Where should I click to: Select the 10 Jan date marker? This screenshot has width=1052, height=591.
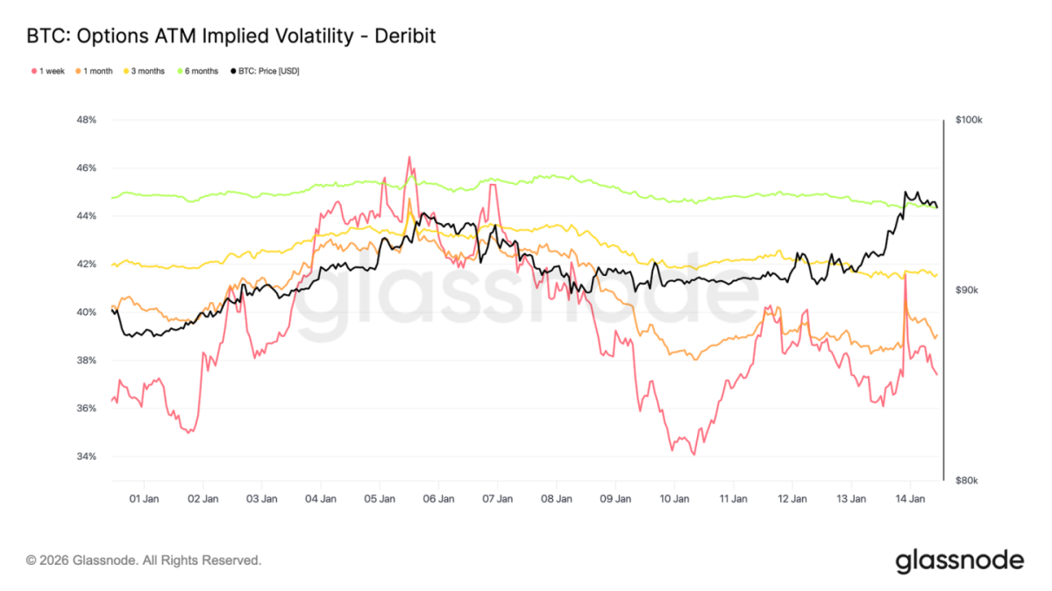pos(674,498)
